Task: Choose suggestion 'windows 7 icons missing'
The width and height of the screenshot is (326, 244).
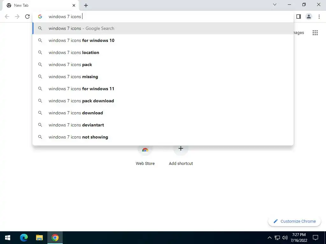Action: pos(163,77)
